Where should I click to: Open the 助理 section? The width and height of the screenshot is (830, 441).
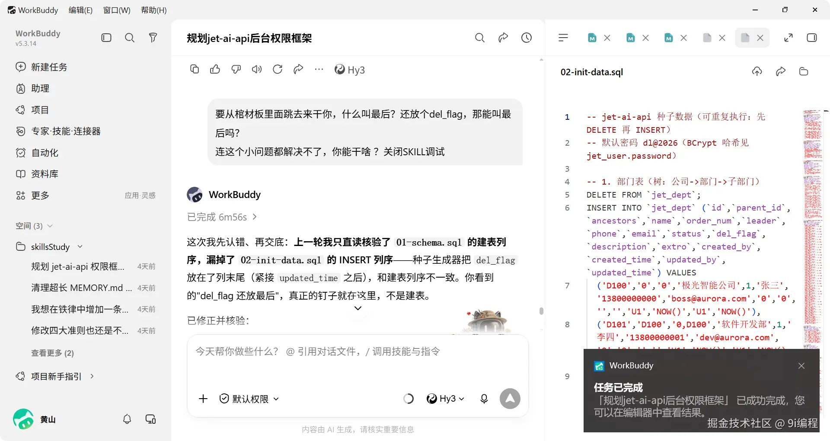tap(86, 89)
